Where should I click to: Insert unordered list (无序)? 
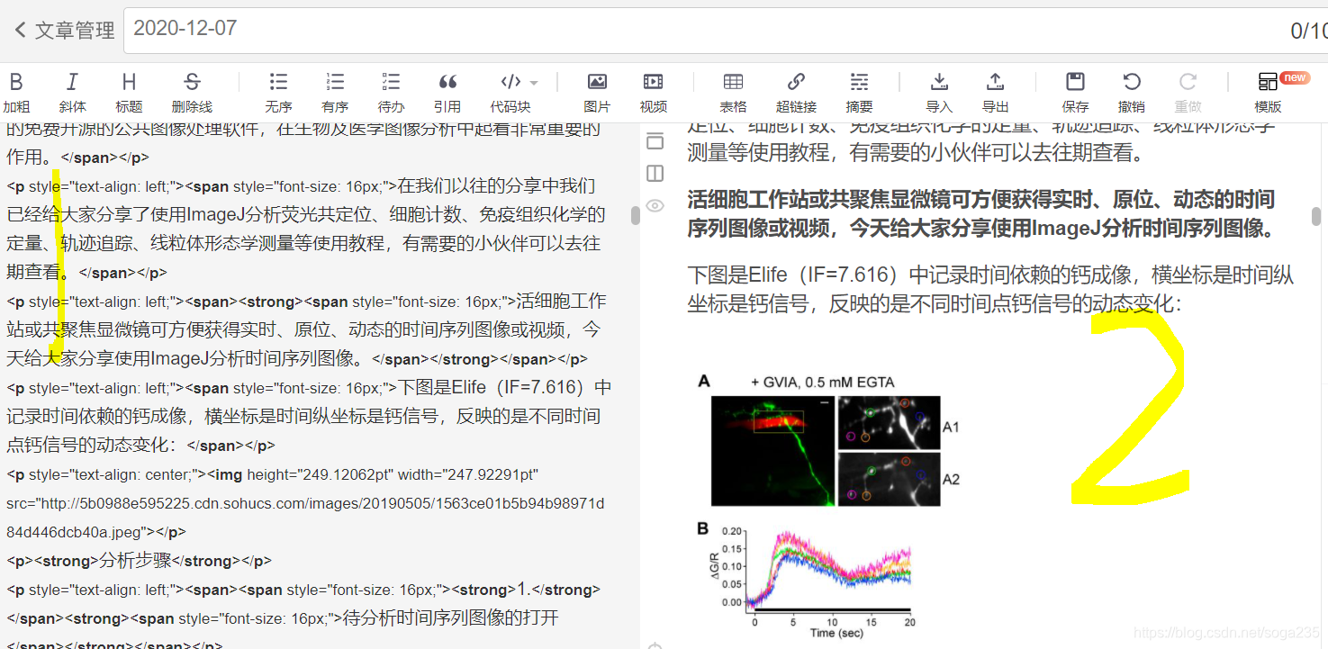point(278,92)
